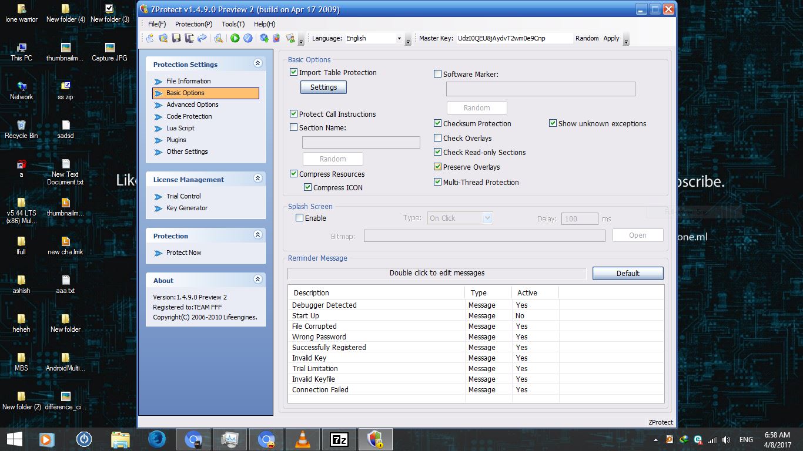This screenshot has height=451, width=803.
Task: Collapse the Protection Settings panel
Action: coord(257,63)
